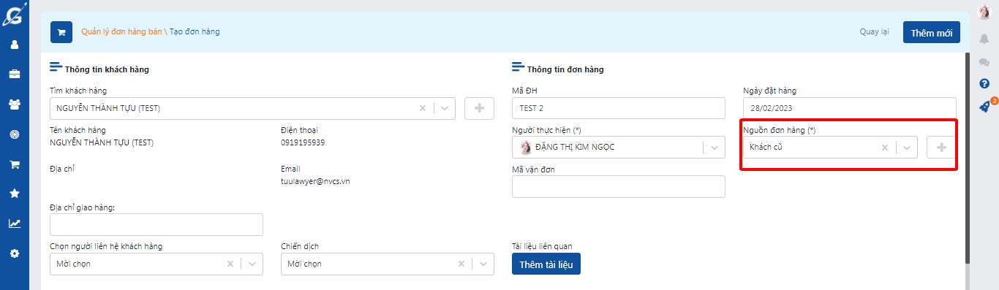Click the Thông tin đơn hàng heading
Viewport: 999px width, 290px height.
tap(565, 69)
